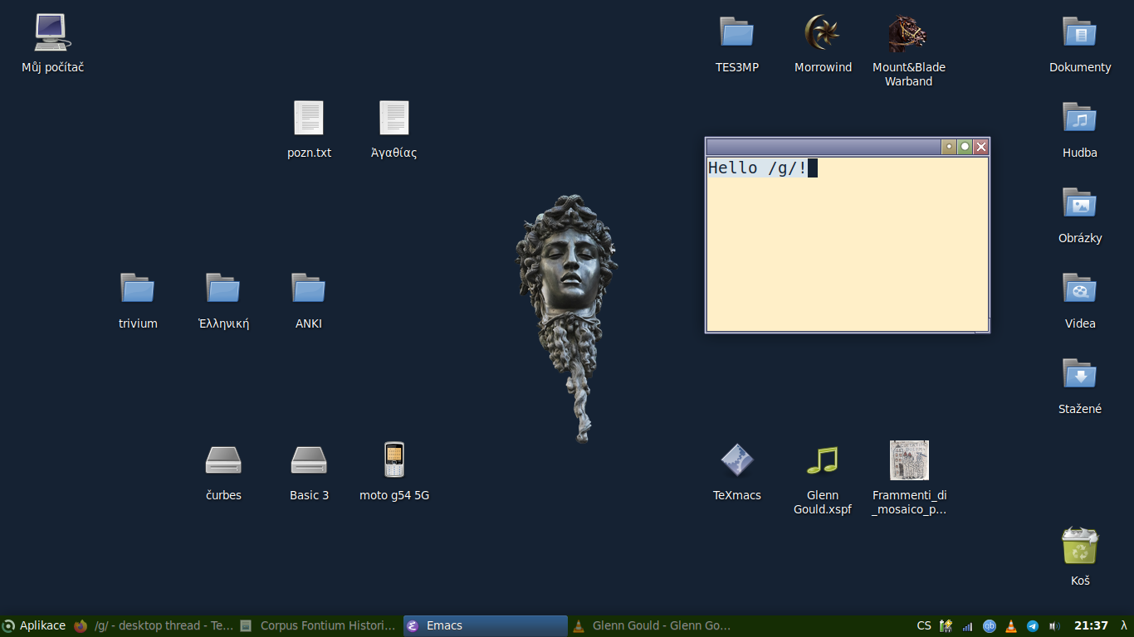Click the CS keyboard layout indicator

tap(924, 626)
